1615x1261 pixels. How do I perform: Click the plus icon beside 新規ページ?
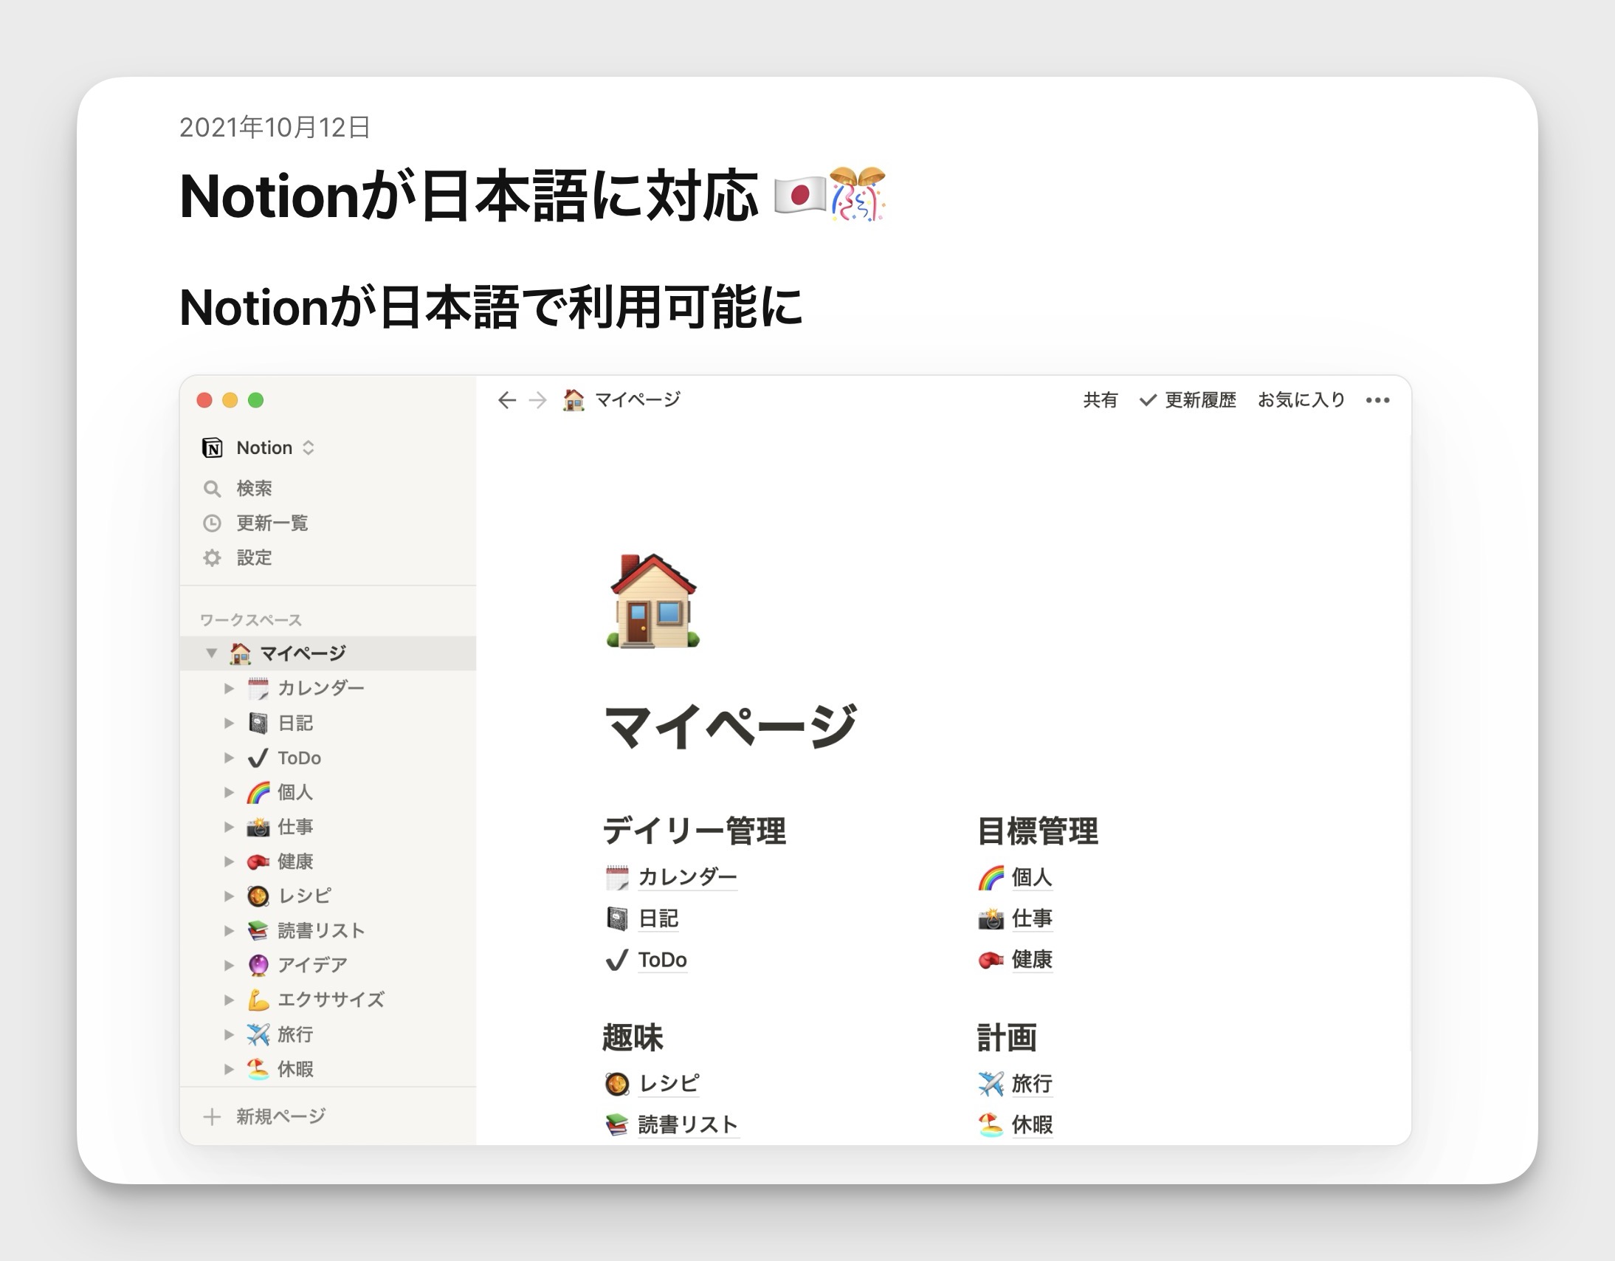(x=213, y=1116)
